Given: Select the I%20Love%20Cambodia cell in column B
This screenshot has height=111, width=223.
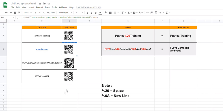Looking at the screenshot, I should coord(42,63).
